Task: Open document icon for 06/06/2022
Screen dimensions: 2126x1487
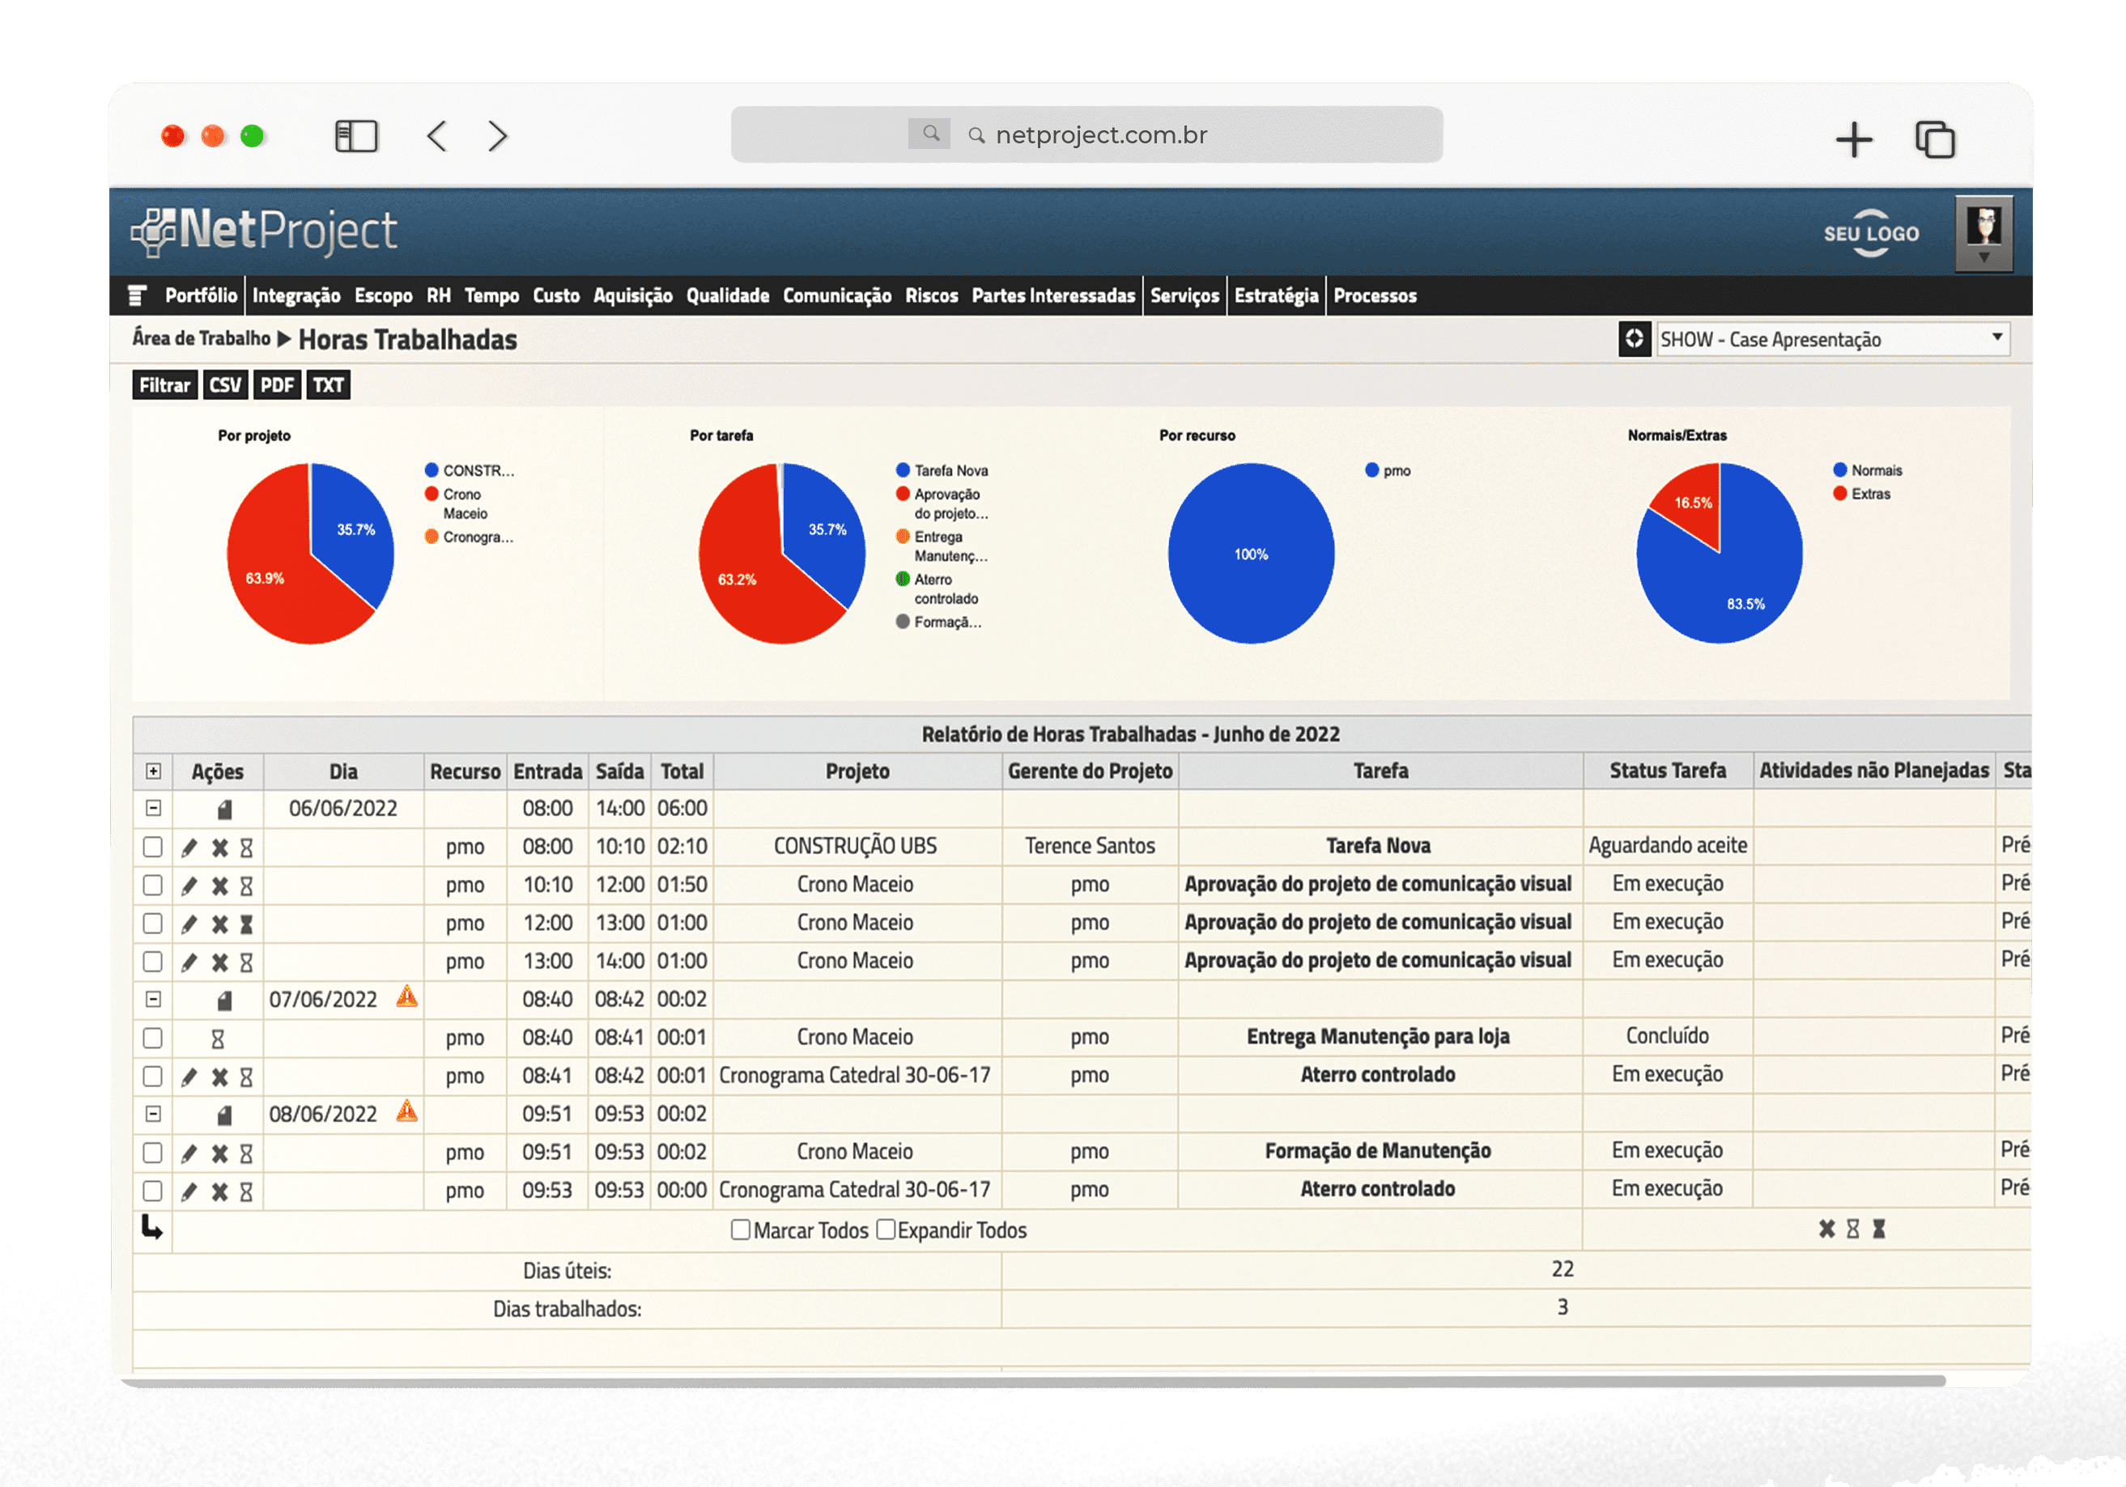Action: point(224,810)
